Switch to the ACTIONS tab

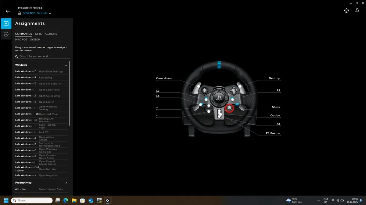(51, 34)
